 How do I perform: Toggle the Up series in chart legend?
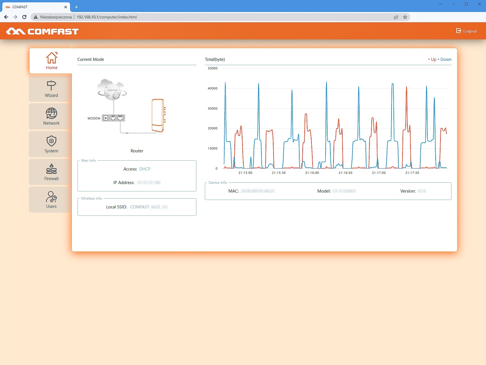[433, 59]
